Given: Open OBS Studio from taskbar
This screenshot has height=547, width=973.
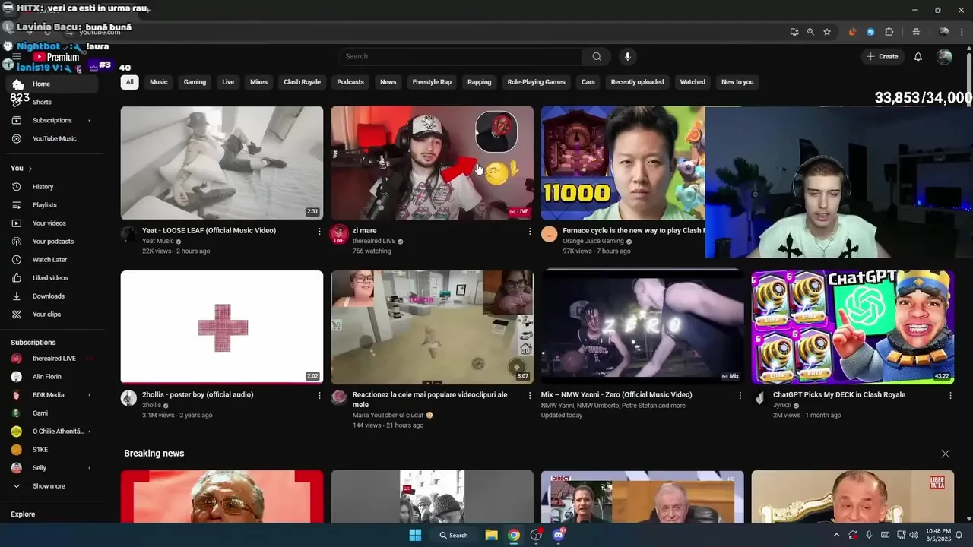Looking at the screenshot, I should (536, 535).
